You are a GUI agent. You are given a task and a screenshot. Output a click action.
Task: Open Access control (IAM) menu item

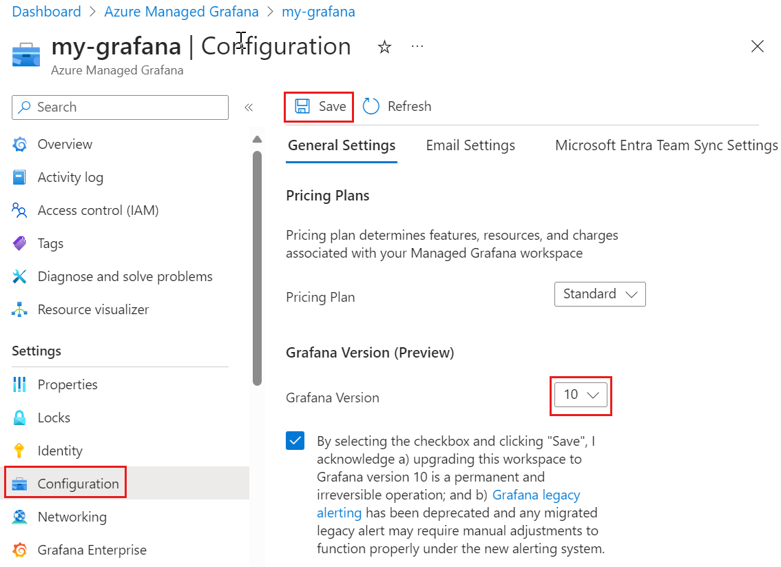point(98,210)
